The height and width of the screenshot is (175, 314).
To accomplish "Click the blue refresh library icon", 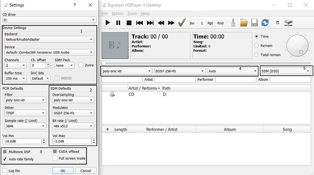I will (x=265, y=23).
